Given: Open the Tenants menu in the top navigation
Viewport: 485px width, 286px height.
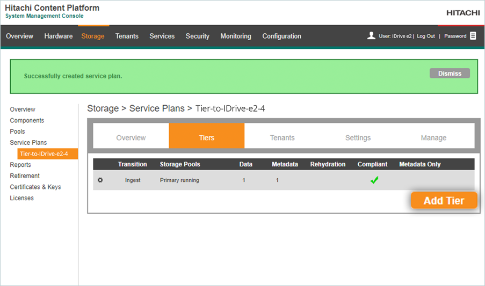Looking at the screenshot, I should (127, 36).
